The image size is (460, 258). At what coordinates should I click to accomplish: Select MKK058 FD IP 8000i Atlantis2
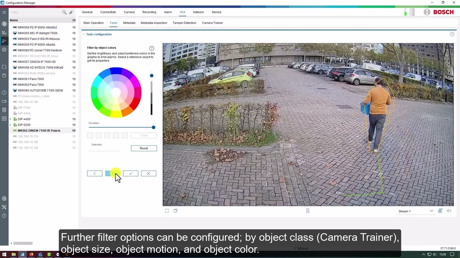[x=37, y=27]
